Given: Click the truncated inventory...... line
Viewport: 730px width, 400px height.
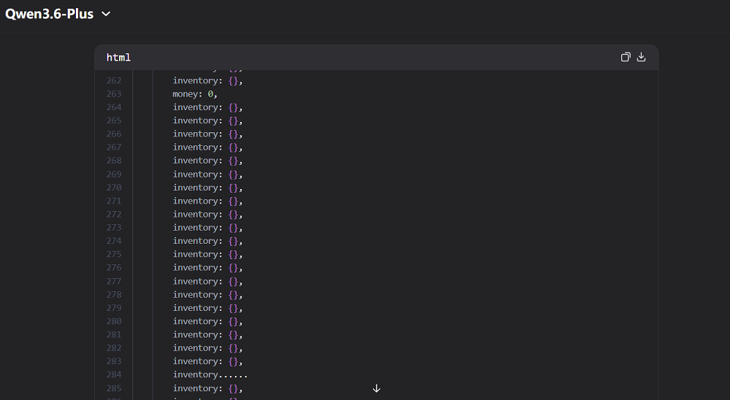Looking at the screenshot, I should pyautogui.click(x=210, y=375).
